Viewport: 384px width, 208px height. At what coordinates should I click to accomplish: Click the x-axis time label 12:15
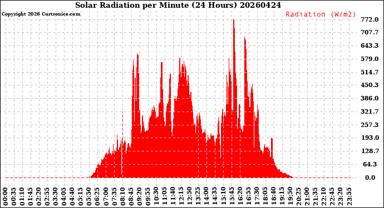click(182, 197)
